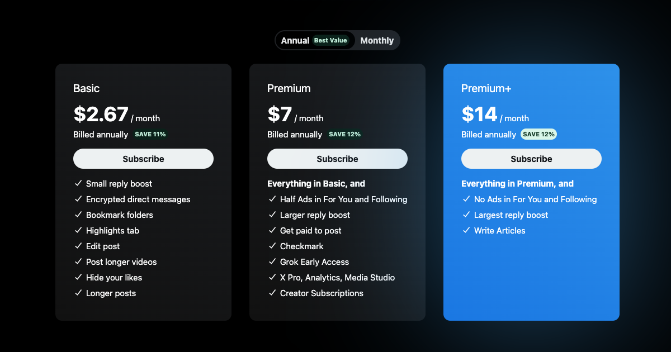Subscribe to the Premium plan

tap(337, 159)
